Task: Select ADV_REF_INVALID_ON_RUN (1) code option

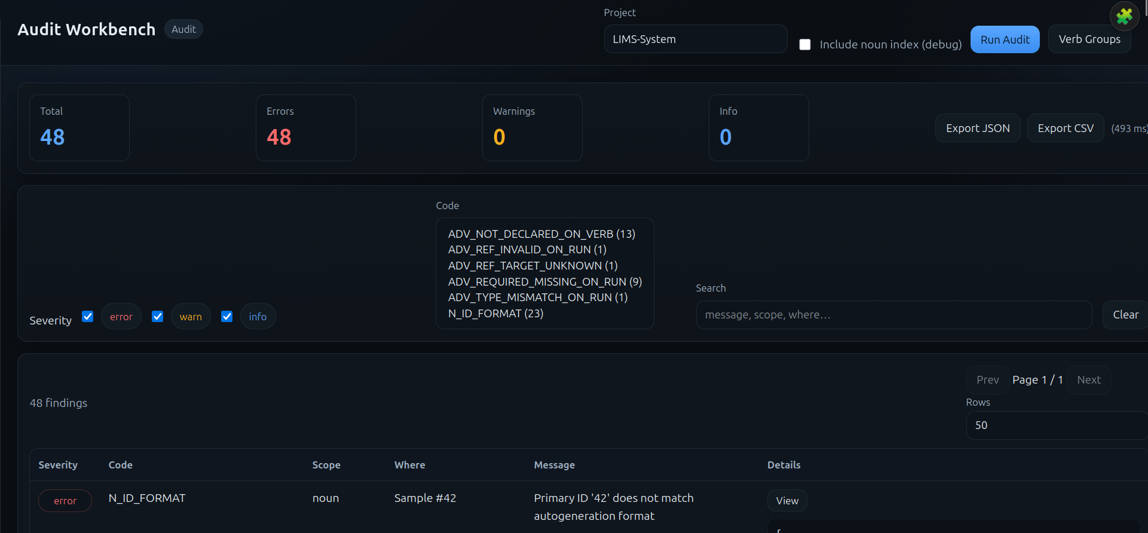Action: [x=527, y=250]
